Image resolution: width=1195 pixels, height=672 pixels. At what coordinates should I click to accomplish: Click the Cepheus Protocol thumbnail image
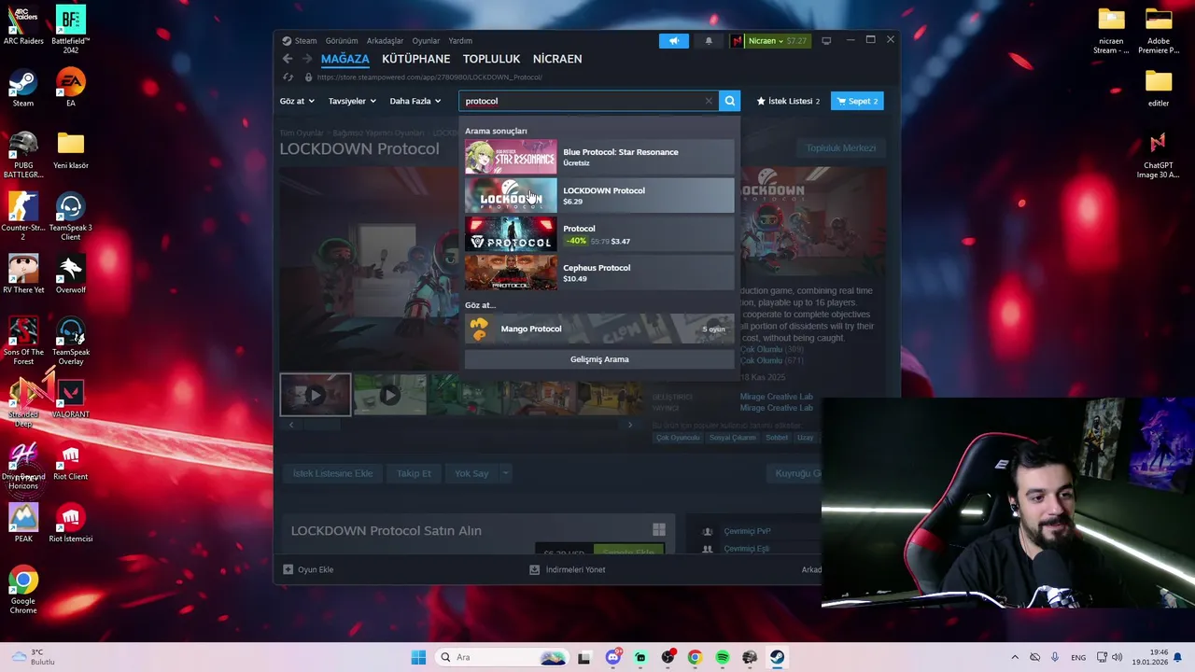coord(511,273)
